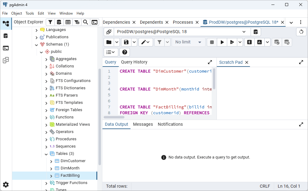Click the Explain query icon
This screenshot has height=191, width=308.
(x=249, y=42)
